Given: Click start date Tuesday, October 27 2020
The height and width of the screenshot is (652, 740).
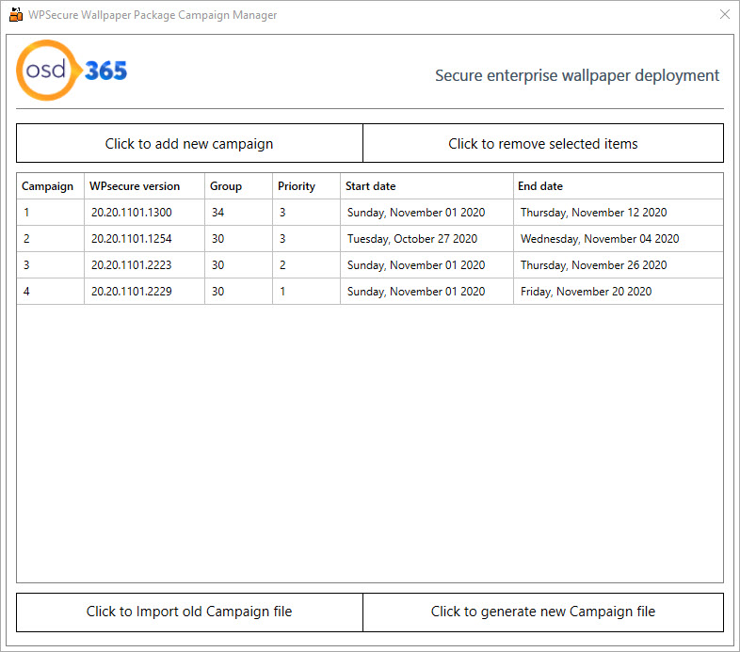Looking at the screenshot, I should (412, 239).
